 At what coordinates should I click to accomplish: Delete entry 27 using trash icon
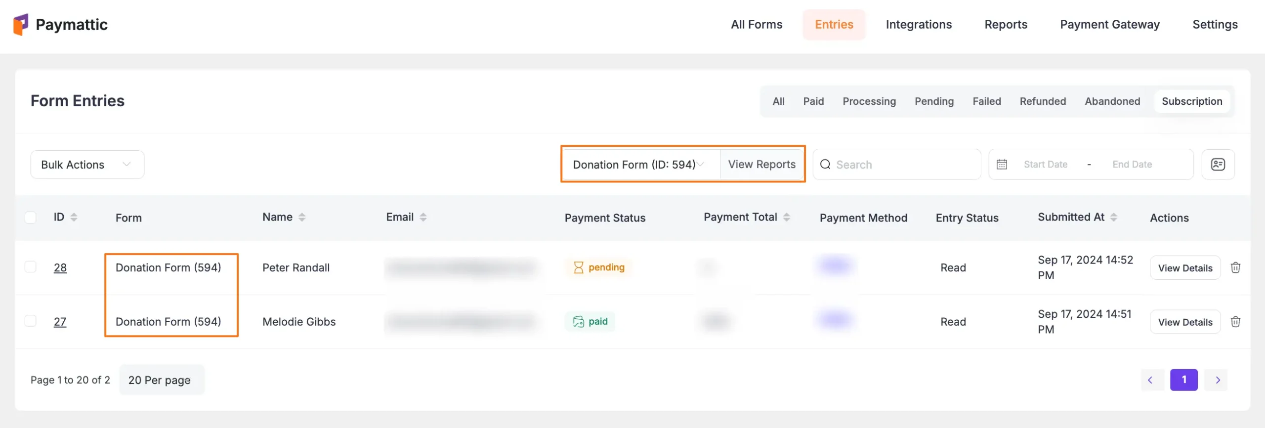pos(1235,322)
